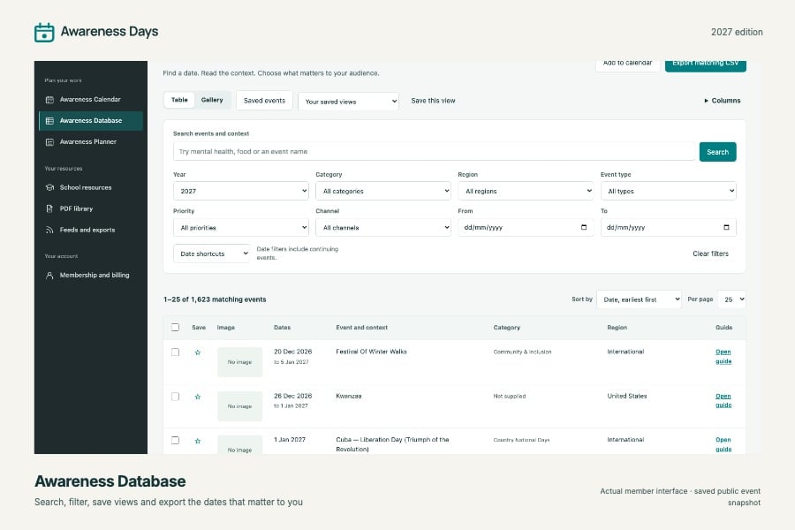Star the Festival Of Winter Walks event
This screenshot has height=530, width=795.
click(198, 352)
